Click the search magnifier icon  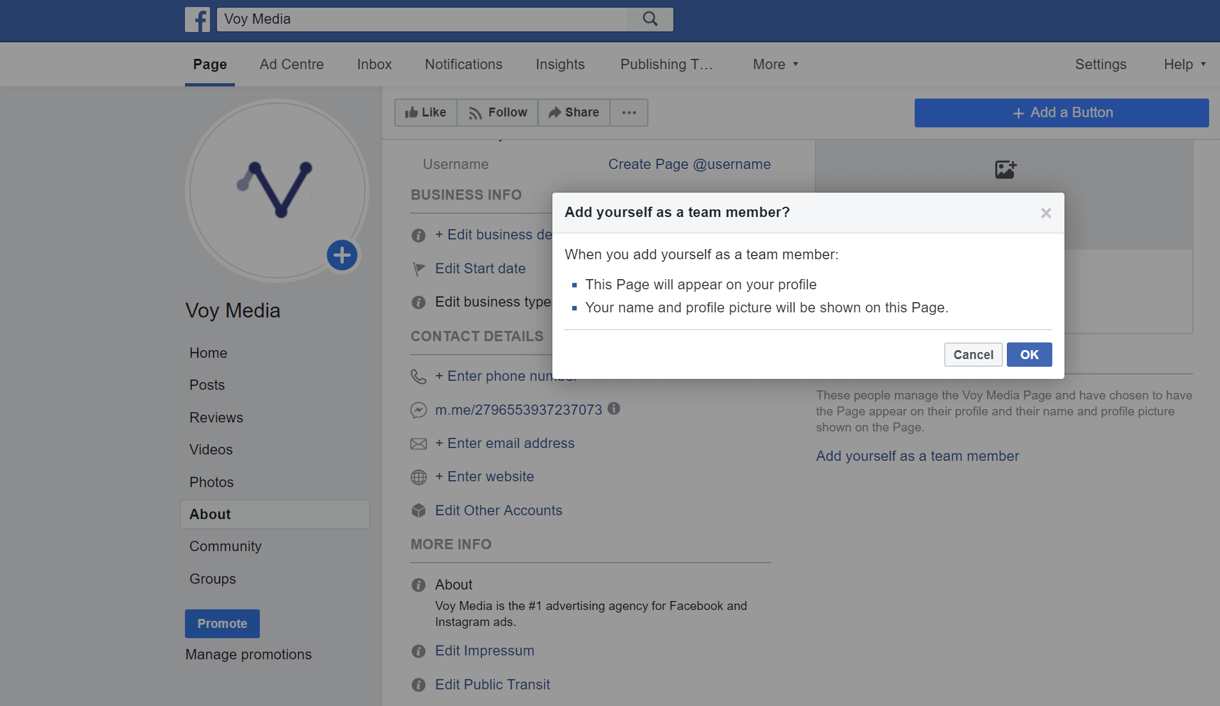(x=650, y=19)
